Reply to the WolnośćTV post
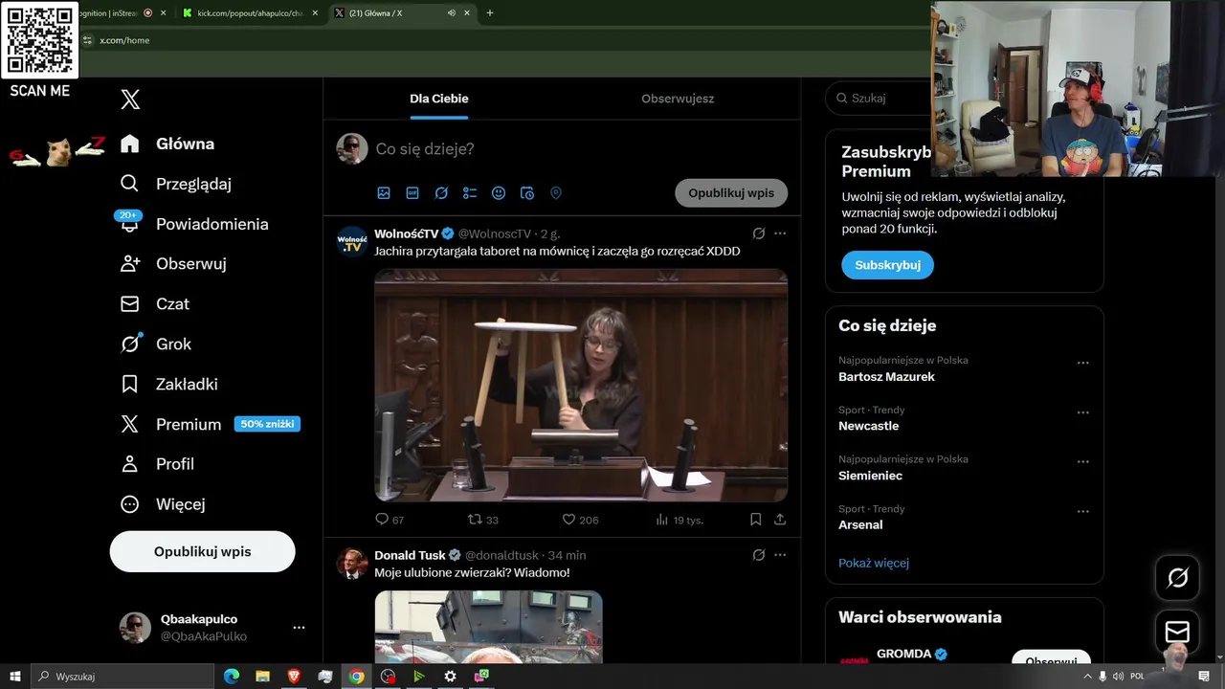1225x689 pixels. (x=390, y=520)
